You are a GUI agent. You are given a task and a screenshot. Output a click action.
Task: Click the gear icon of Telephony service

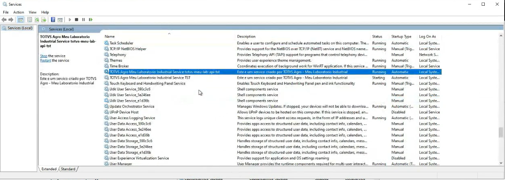tap(107, 54)
